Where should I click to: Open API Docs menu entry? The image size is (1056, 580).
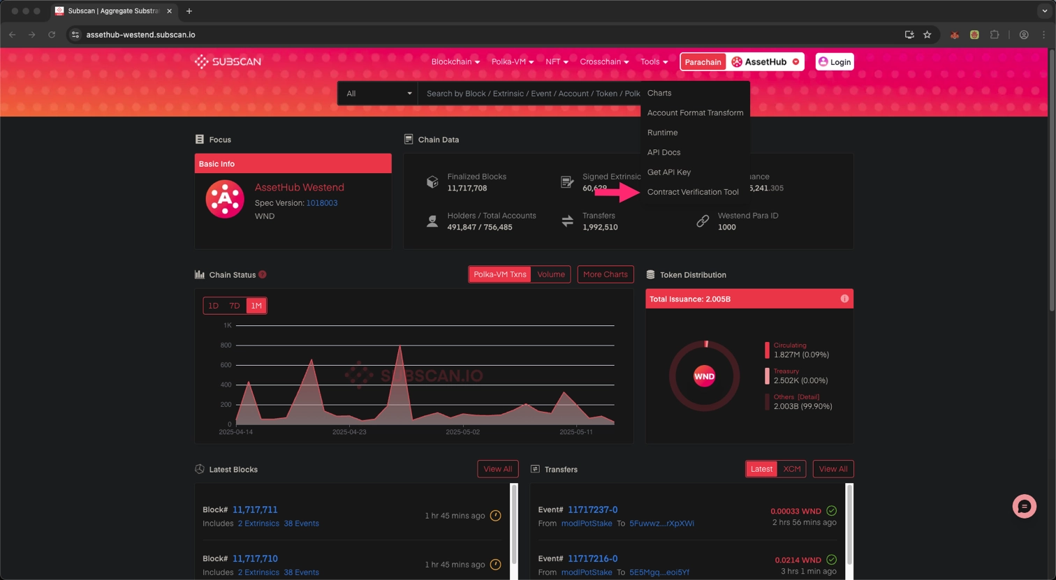[x=663, y=152]
